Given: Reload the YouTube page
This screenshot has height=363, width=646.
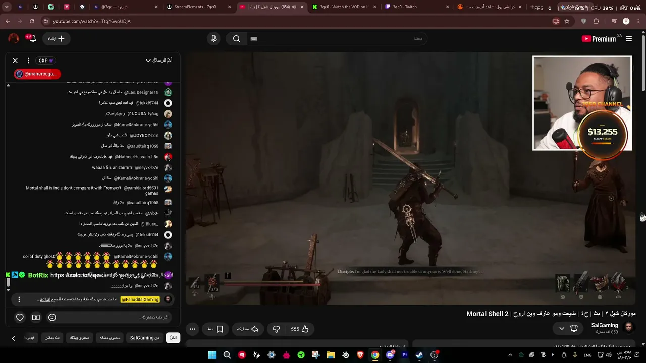Looking at the screenshot, I should tap(32, 21).
